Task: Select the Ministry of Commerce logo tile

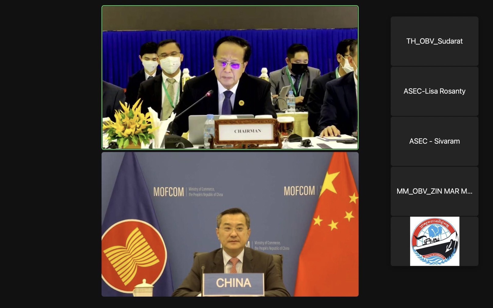Action: (434, 241)
